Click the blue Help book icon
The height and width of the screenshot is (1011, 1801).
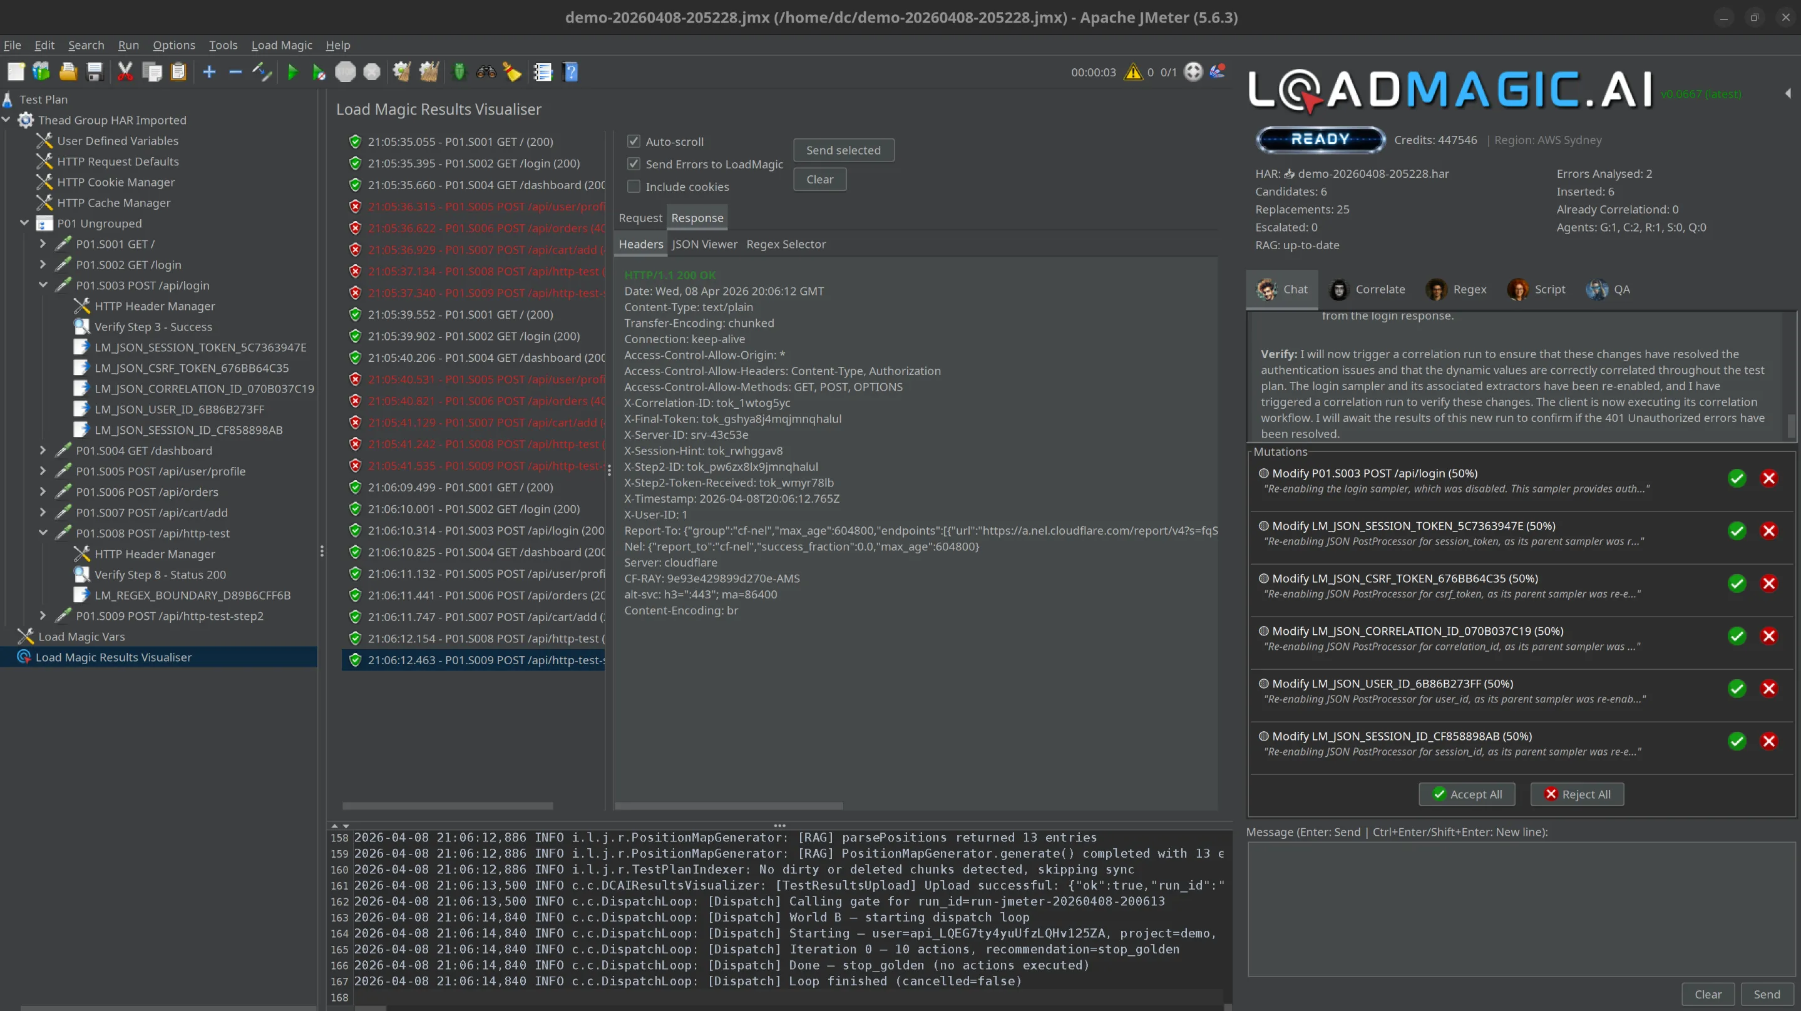pyautogui.click(x=570, y=72)
